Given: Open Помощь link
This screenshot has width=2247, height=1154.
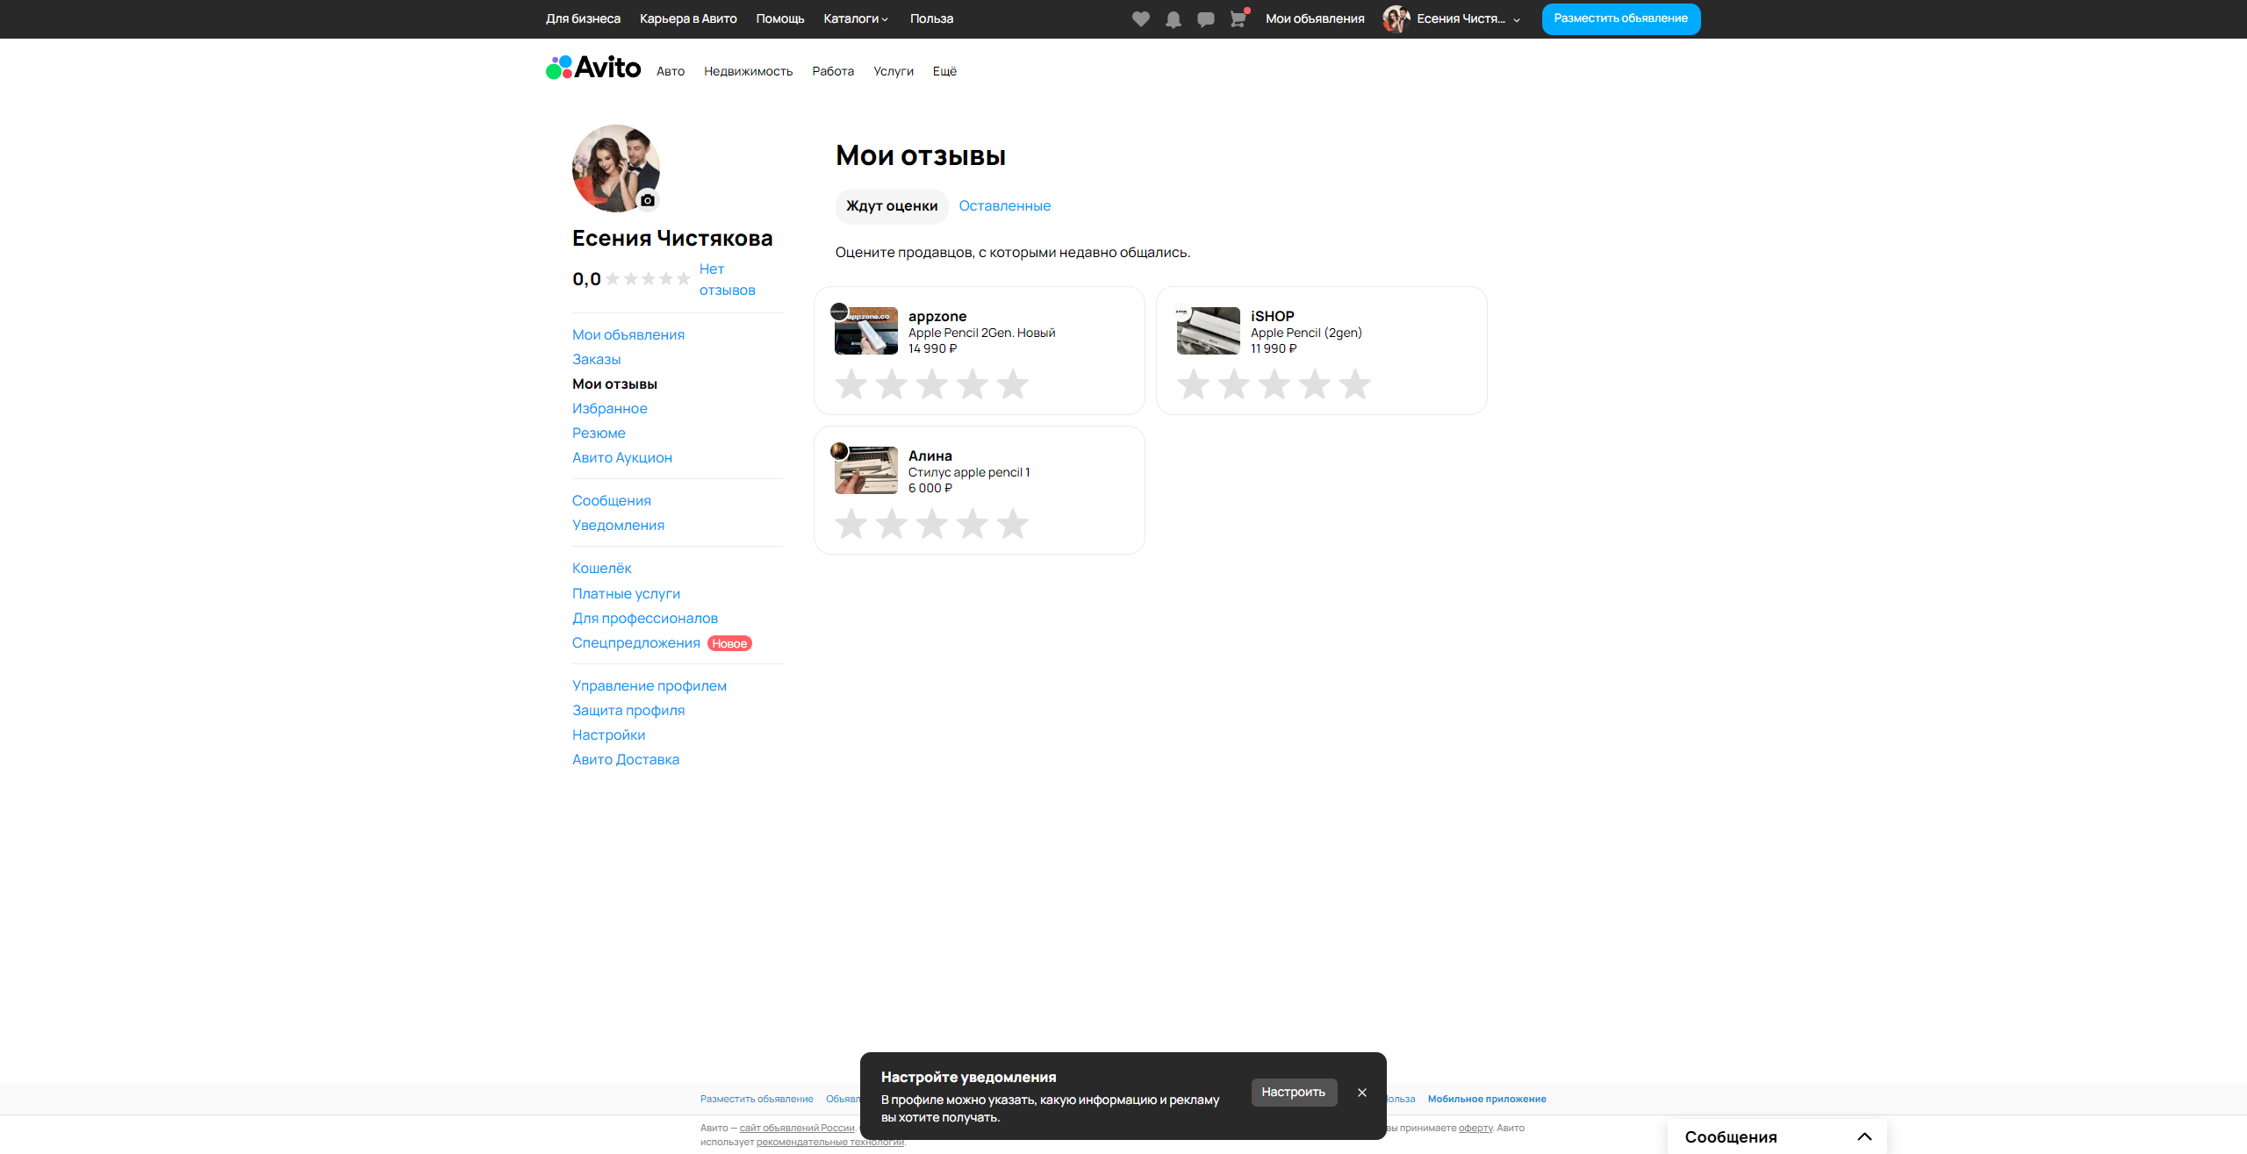Looking at the screenshot, I should coord(780,19).
